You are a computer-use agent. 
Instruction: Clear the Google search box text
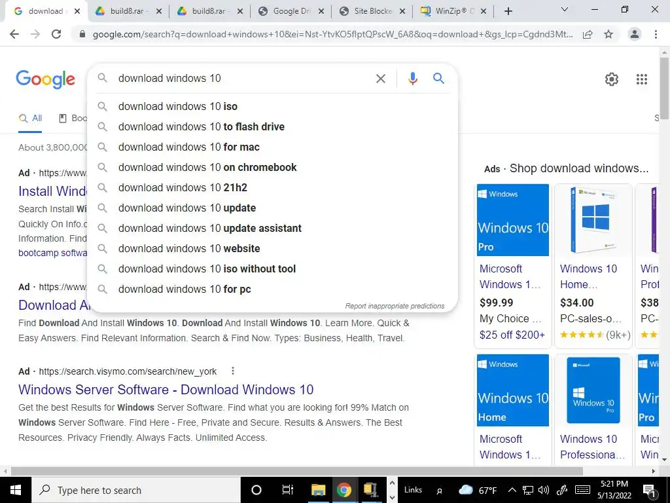tap(380, 79)
